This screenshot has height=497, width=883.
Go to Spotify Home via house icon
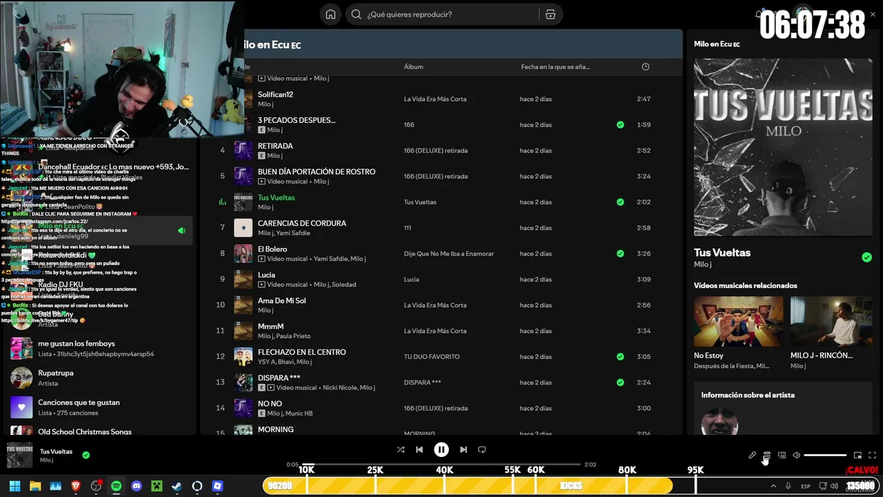click(330, 14)
